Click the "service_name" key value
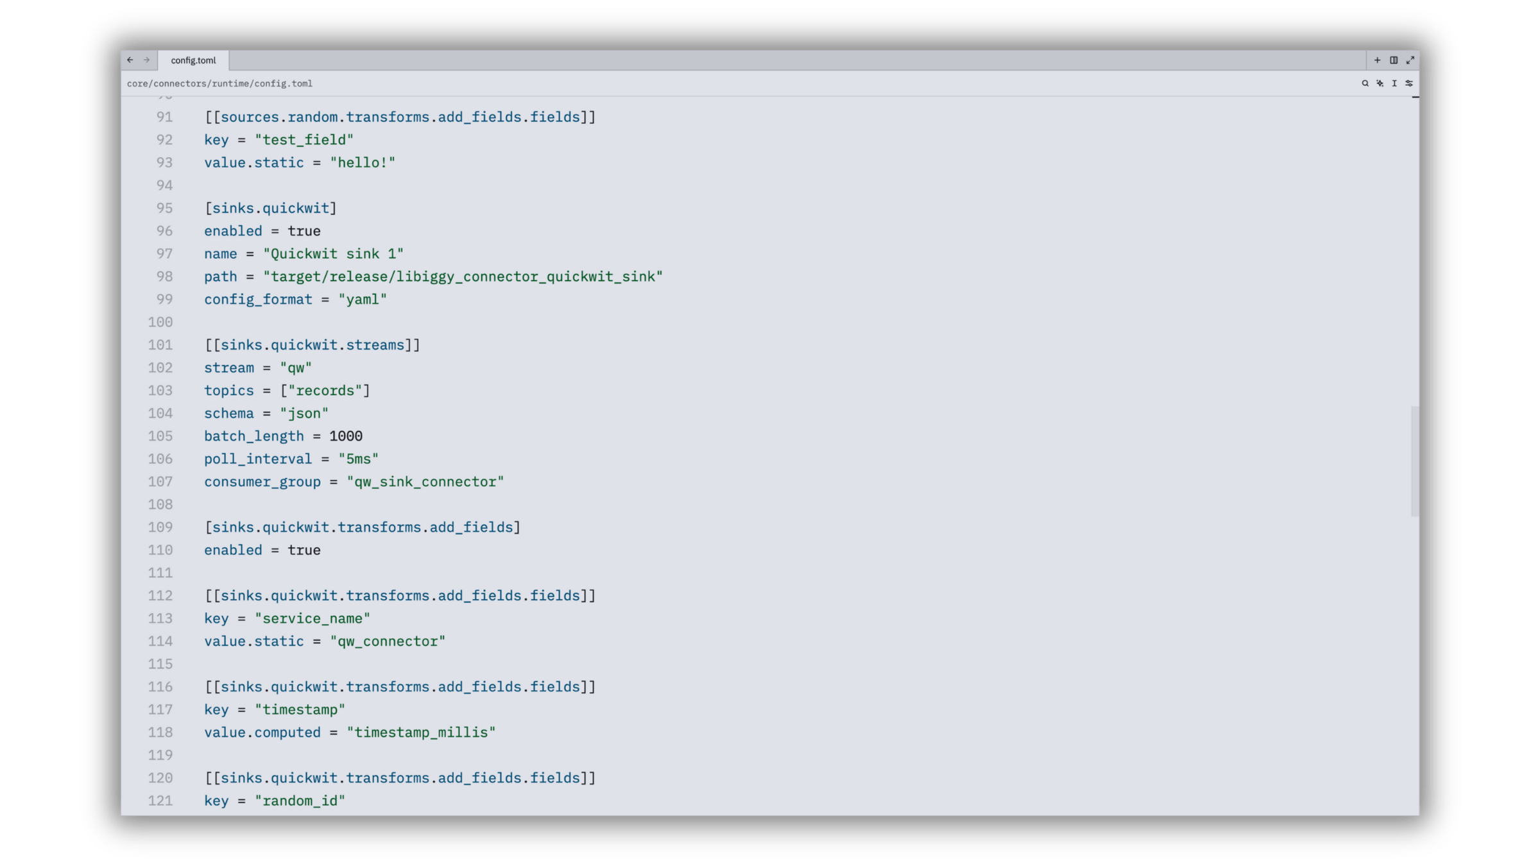 [x=312, y=618]
